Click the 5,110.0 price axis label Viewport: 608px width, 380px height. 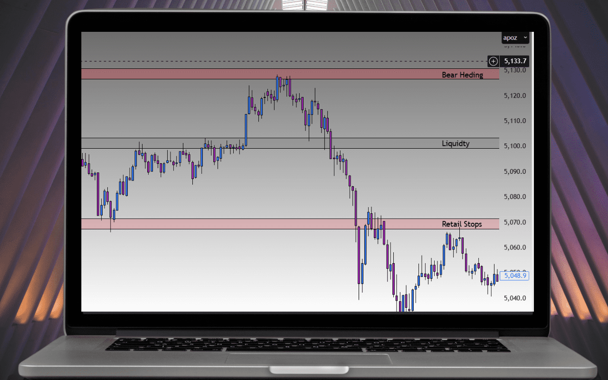515,121
